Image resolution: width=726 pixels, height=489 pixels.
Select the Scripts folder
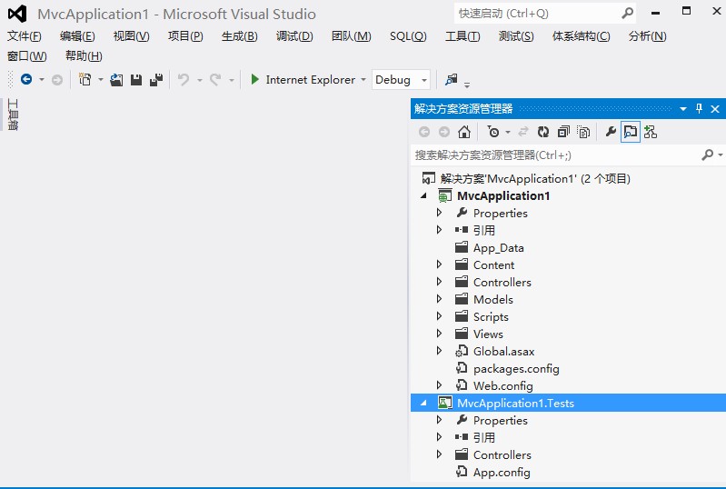491,316
